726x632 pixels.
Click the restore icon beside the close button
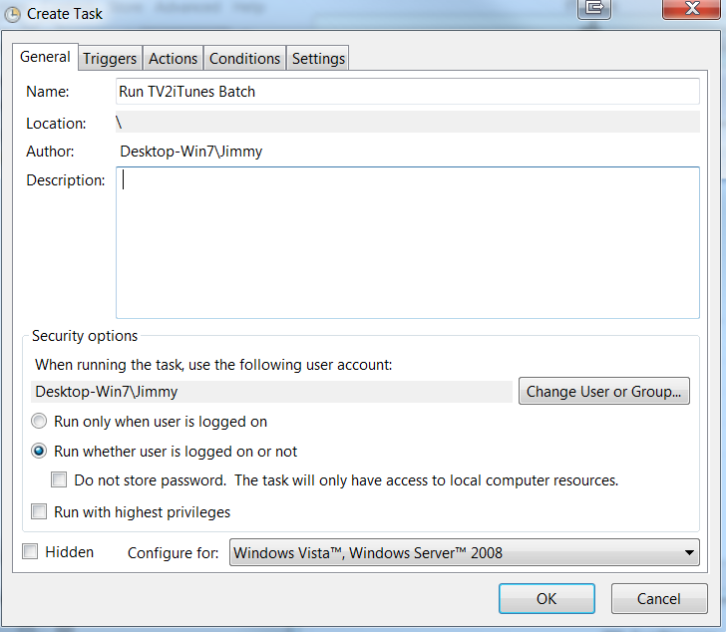[x=594, y=9]
